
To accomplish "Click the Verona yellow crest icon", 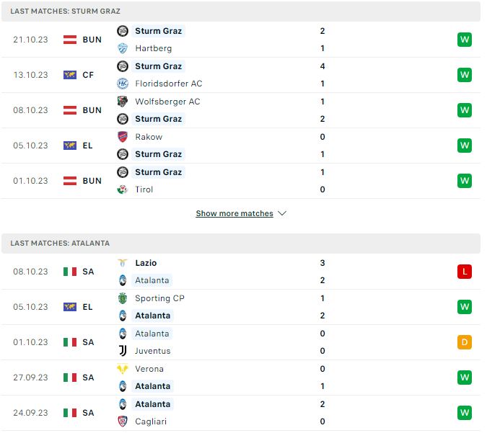I will (123, 369).
